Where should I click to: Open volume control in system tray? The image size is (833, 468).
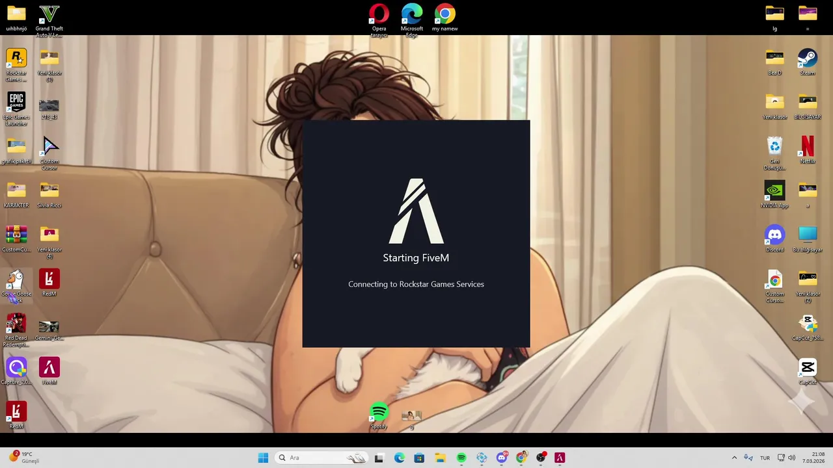pos(791,458)
